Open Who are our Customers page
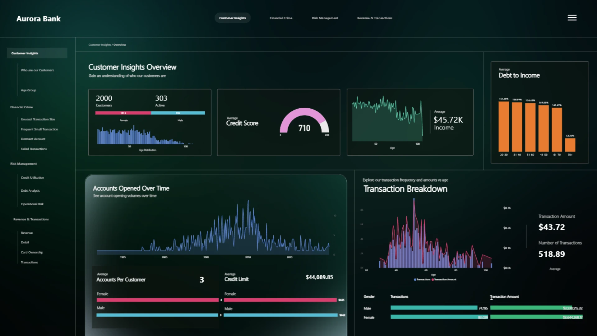597x336 pixels. pyautogui.click(x=37, y=70)
